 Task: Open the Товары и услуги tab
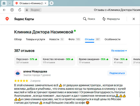pos(35,39)
